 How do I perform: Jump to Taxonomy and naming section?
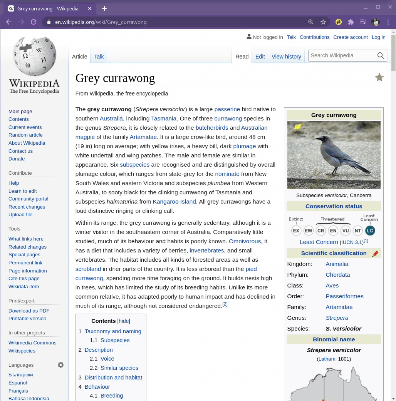tap(113, 331)
